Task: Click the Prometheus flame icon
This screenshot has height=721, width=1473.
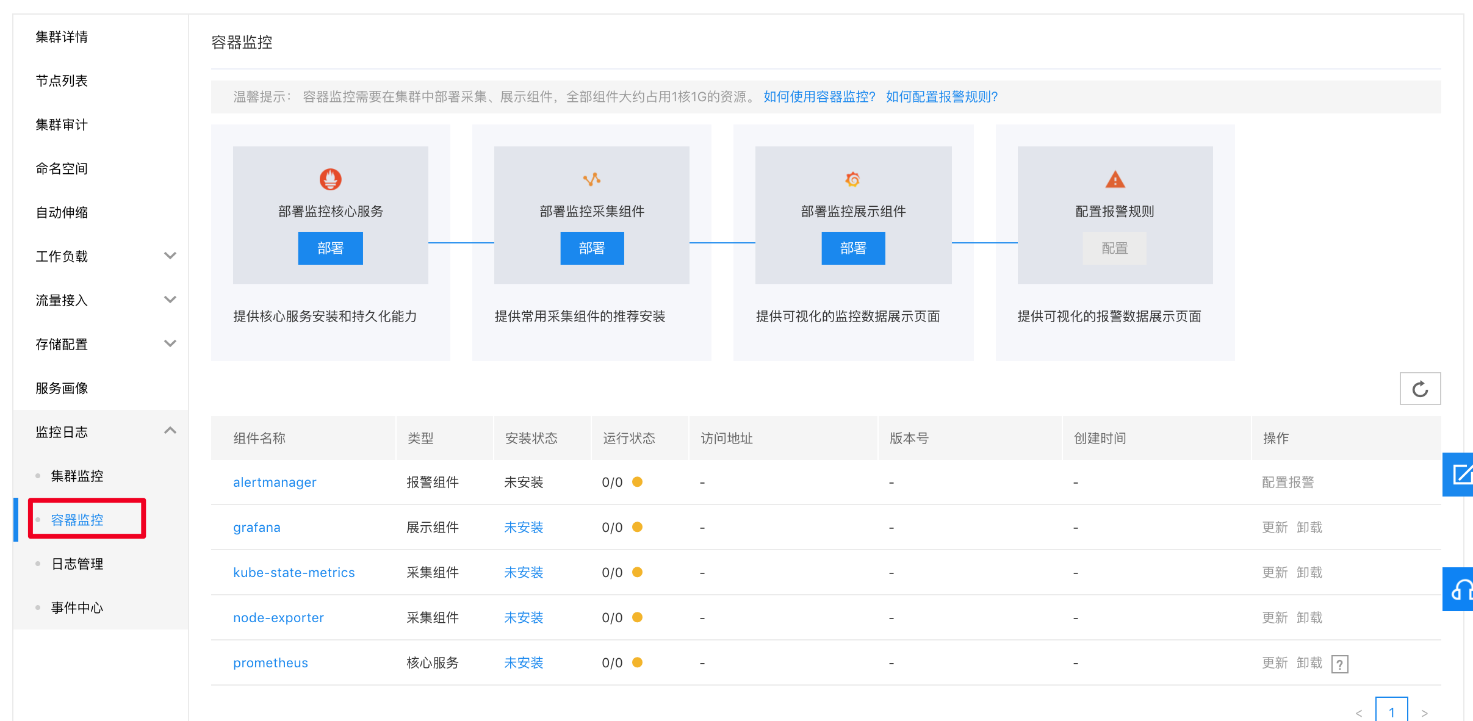Action: (330, 179)
